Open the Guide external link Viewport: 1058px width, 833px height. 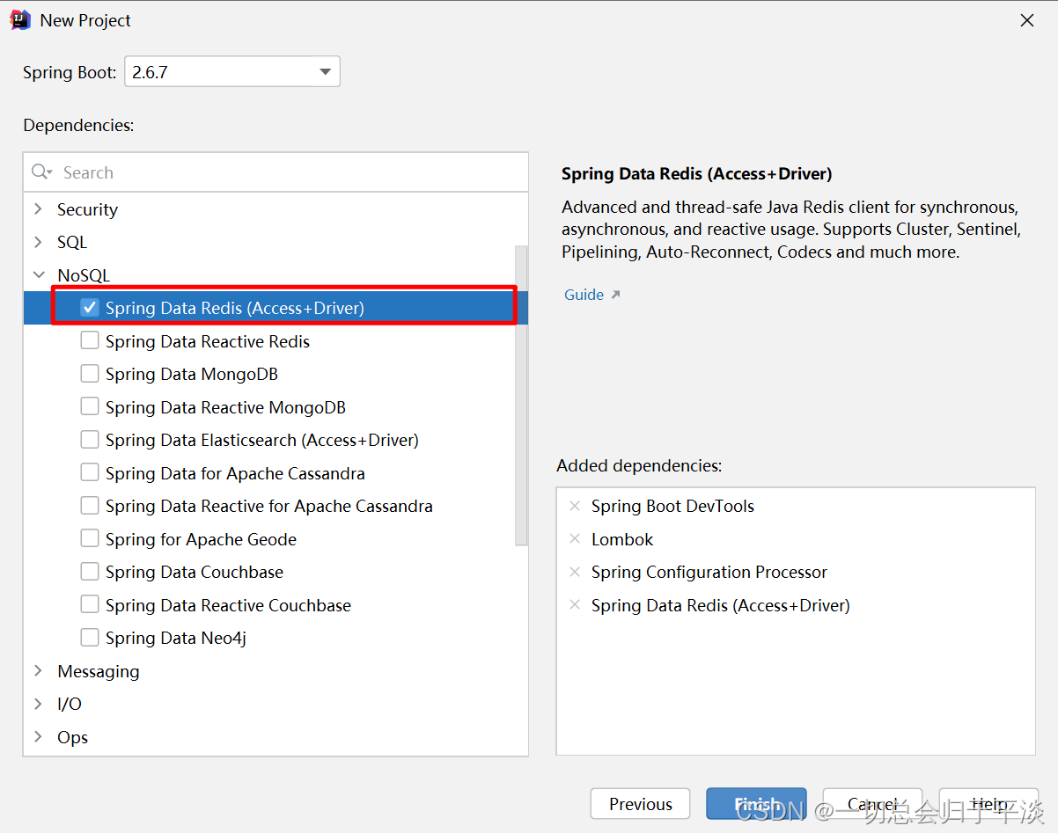pyautogui.click(x=584, y=295)
